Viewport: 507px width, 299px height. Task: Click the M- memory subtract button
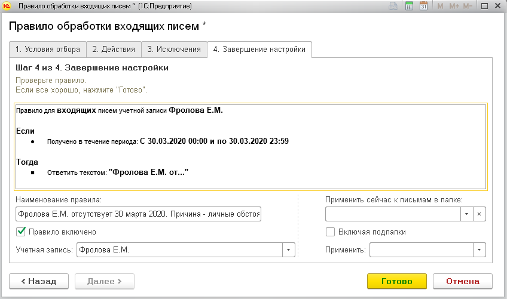pos(468,7)
